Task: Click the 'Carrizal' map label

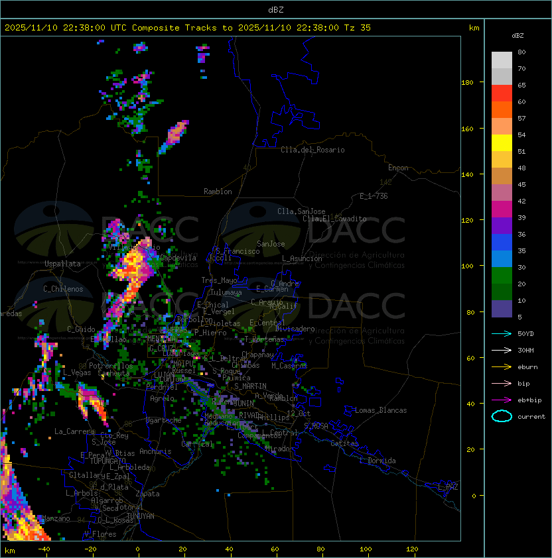Action: click(x=197, y=444)
